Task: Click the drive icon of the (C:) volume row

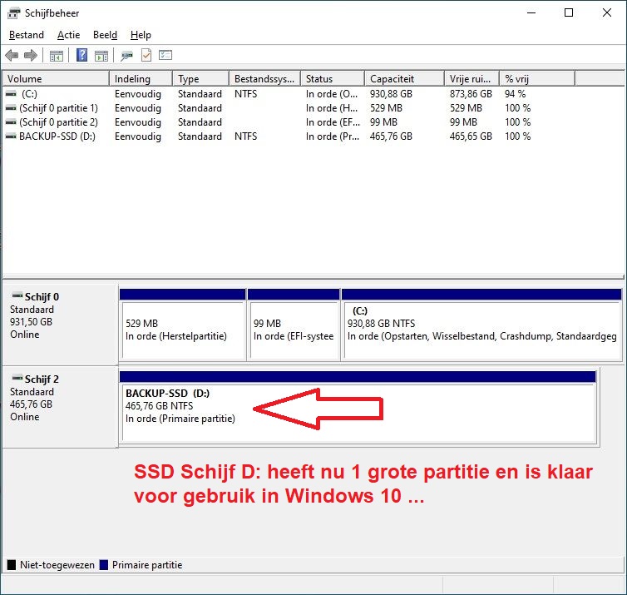Action: (x=11, y=94)
